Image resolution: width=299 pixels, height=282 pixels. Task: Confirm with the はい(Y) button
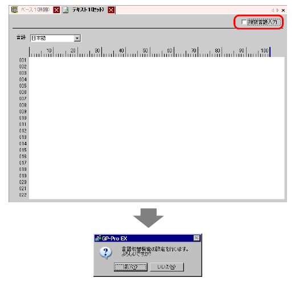130,267
